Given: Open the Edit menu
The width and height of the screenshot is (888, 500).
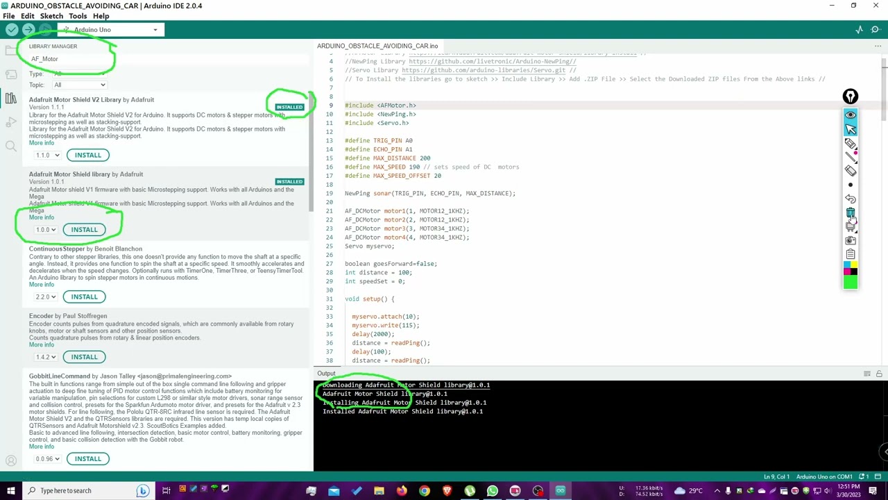Looking at the screenshot, I should point(28,16).
